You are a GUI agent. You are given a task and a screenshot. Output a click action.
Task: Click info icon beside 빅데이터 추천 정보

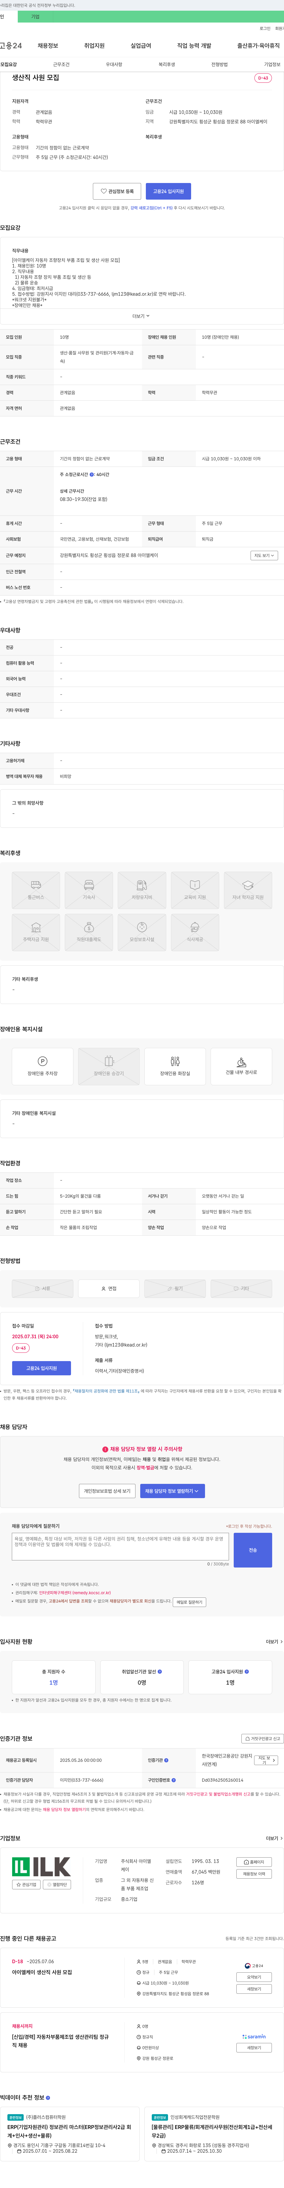tap(47, 2097)
